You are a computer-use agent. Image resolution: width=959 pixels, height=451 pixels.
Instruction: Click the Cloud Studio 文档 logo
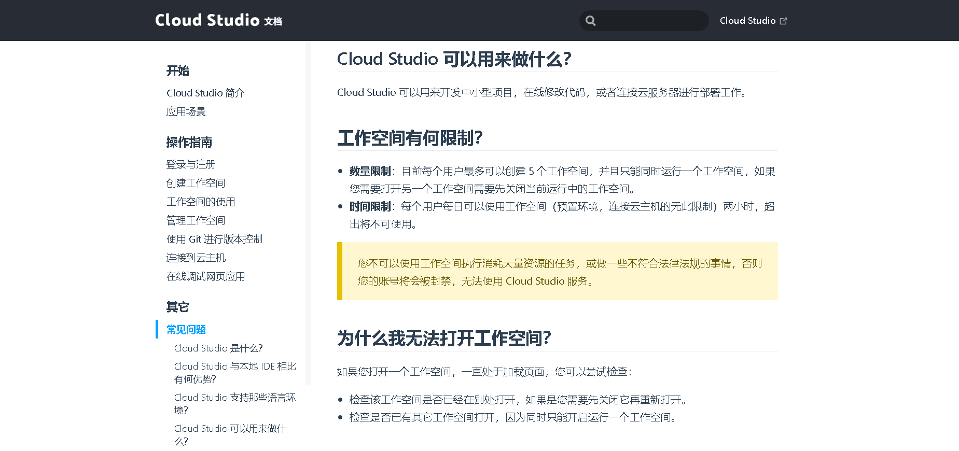coord(218,20)
